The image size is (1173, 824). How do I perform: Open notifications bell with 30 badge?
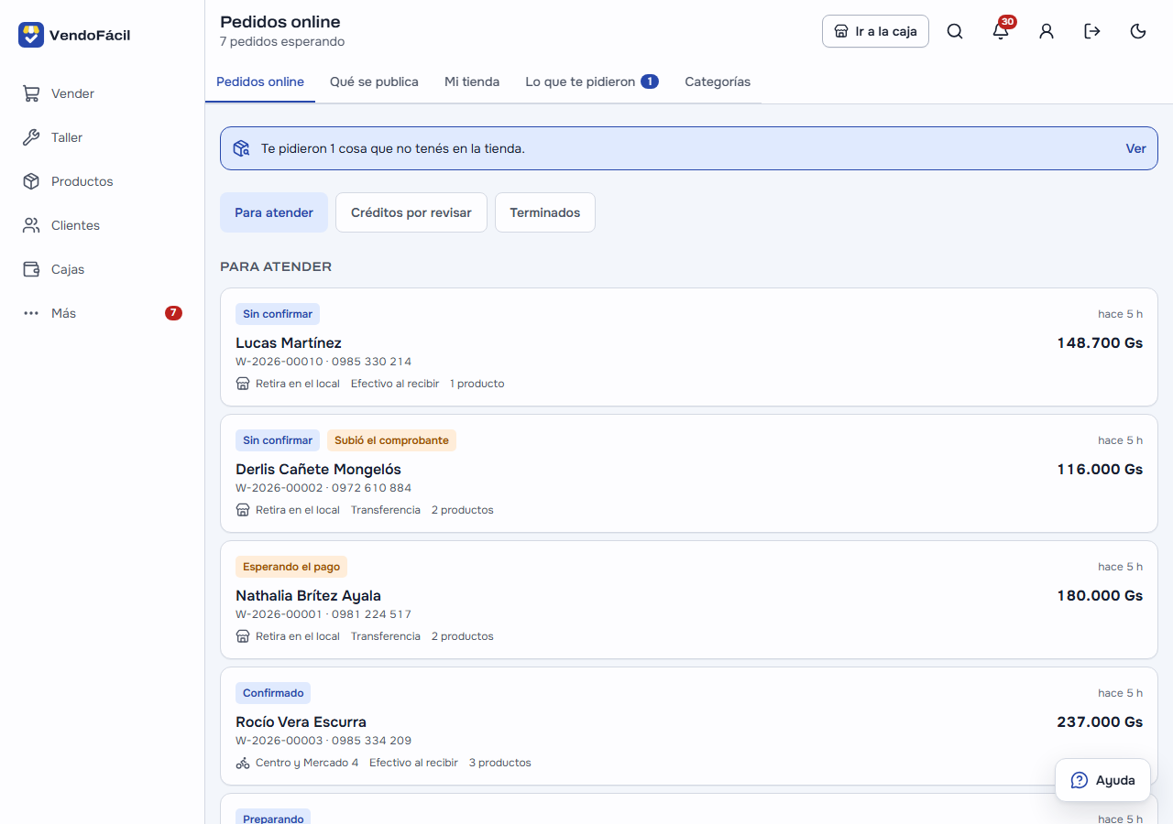(1001, 31)
